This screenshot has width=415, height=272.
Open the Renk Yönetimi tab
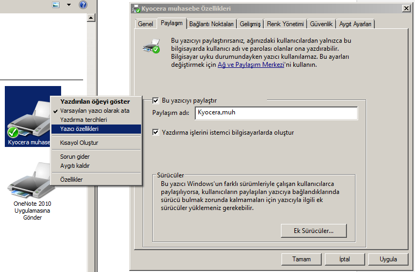pos(285,24)
